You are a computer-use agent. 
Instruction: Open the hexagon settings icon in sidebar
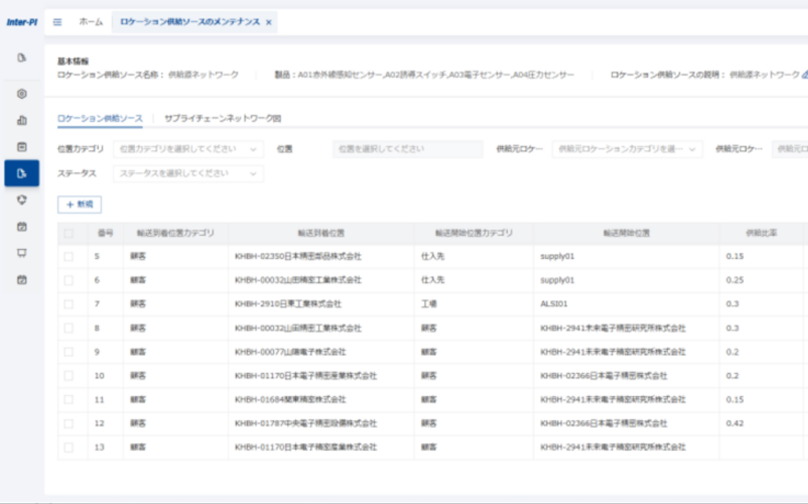pyautogui.click(x=22, y=94)
